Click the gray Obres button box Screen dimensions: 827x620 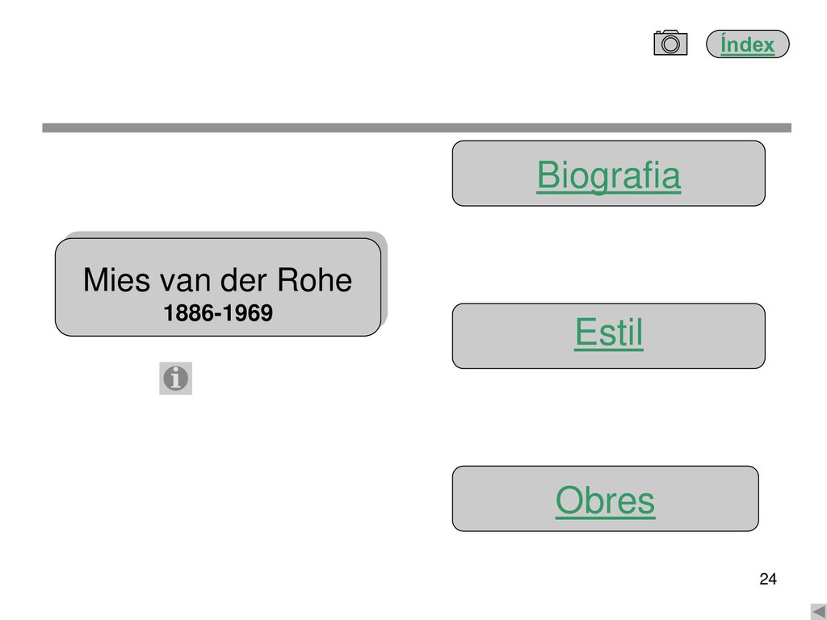[x=606, y=499]
